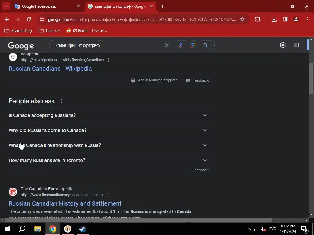Open 'Russian Canadian History and Settlement' link
The image size is (314, 235).
(x=65, y=203)
